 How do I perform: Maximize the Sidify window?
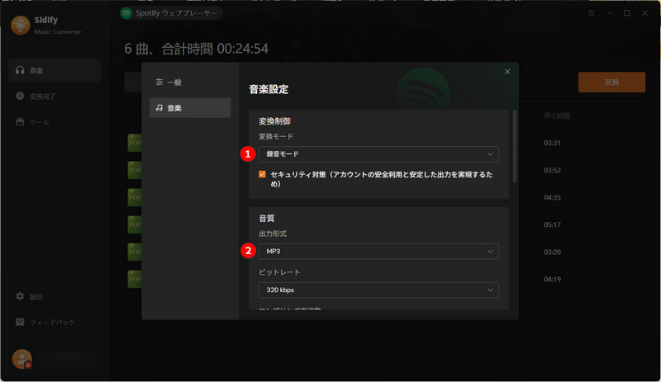point(627,13)
